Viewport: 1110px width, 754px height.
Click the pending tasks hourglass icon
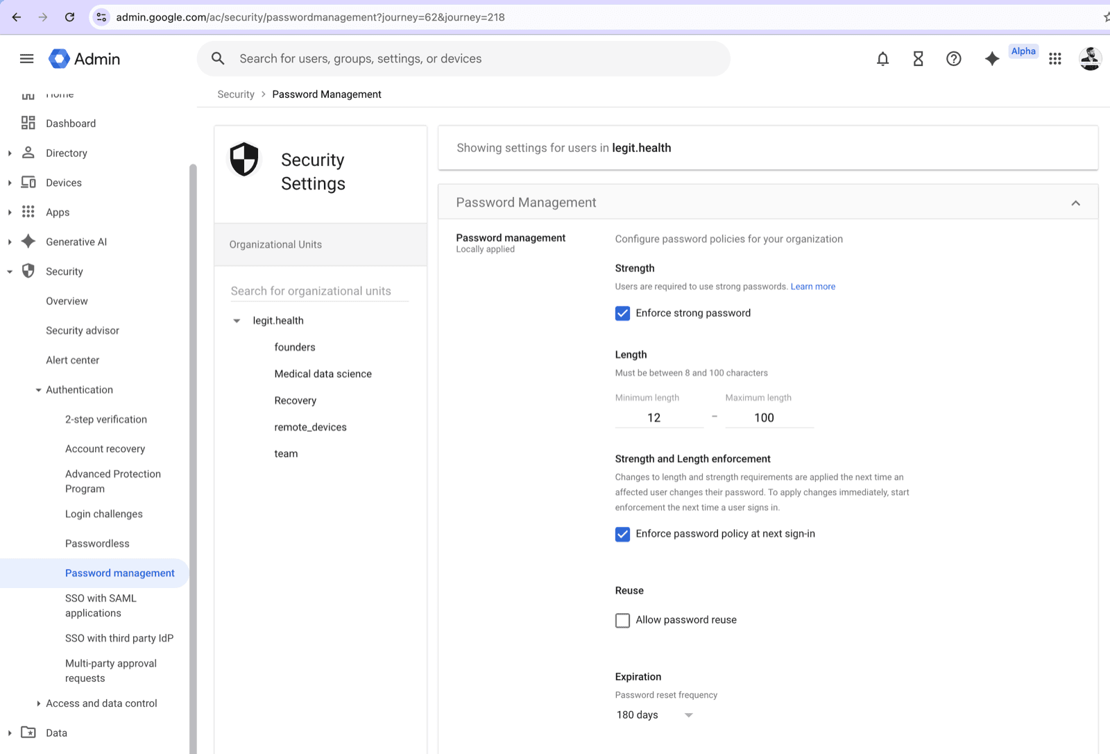[x=918, y=58]
